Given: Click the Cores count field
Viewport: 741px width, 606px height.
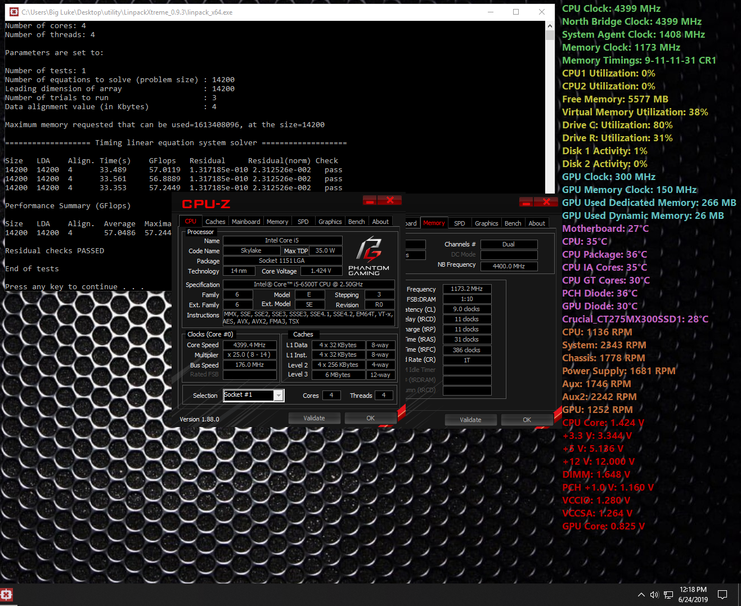Looking at the screenshot, I should [331, 395].
